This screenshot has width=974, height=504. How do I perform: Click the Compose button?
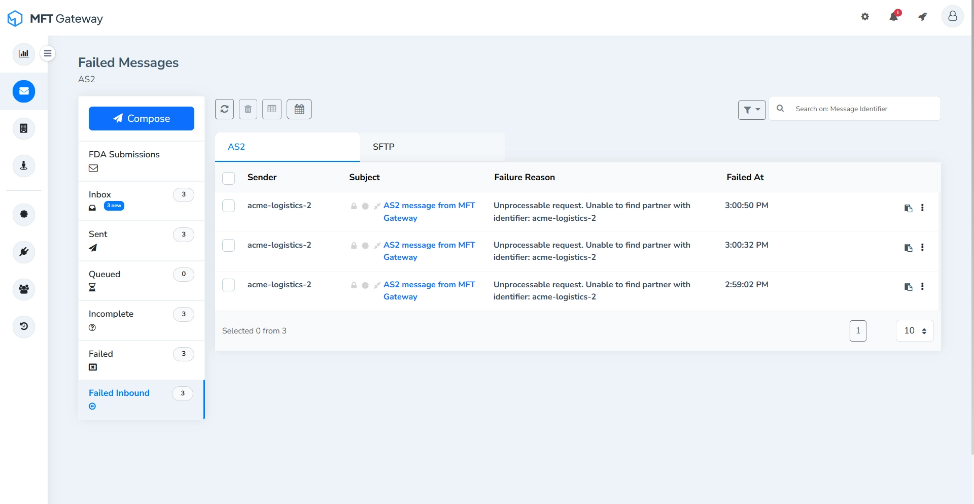tap(142, 118)
